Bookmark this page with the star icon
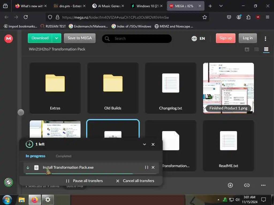274x205 pixels. click(x=205, y=17)
